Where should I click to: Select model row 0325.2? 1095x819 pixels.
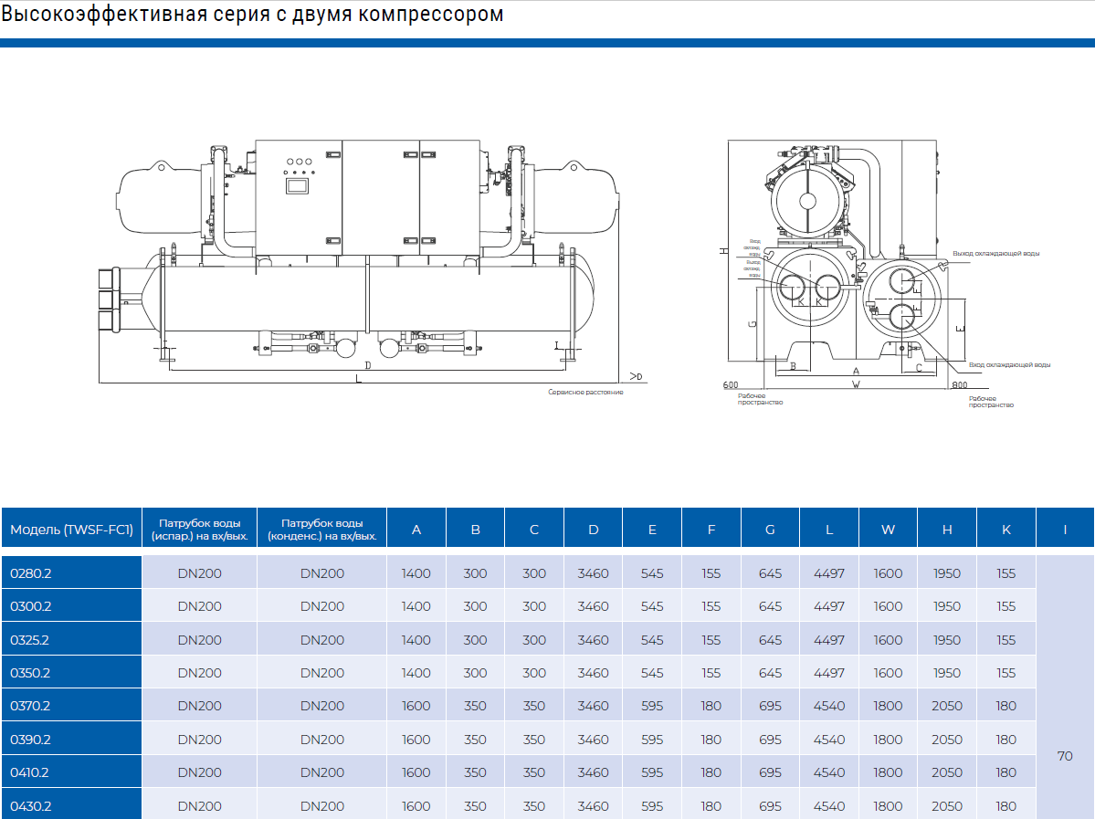(71, 640)
